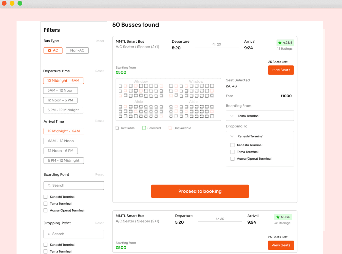The width and height of the screenshot is (342, 254).
Task: Check Kaneshi Terminal in Dropping To list
Action: (x=232, y=145)
